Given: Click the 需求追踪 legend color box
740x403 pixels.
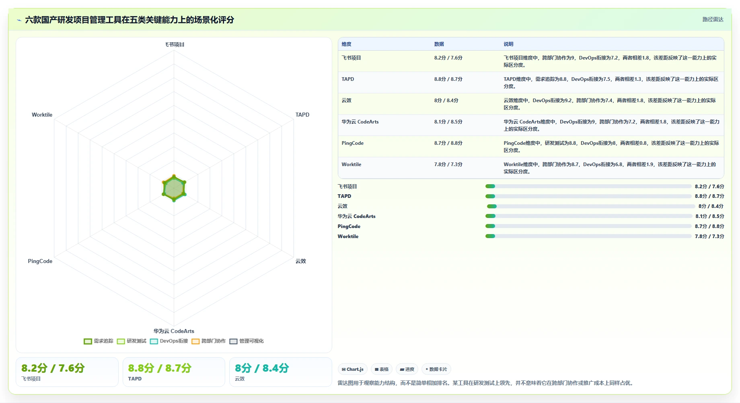Looking at the screenshot, I should tap(88, 341).
